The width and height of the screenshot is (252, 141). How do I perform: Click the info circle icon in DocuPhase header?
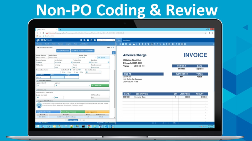pyautogui.click(x=91, y=40)
